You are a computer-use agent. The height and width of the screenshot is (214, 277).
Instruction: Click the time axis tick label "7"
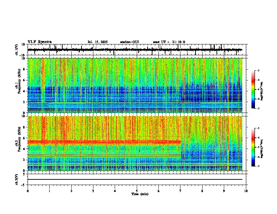(180, 191)
